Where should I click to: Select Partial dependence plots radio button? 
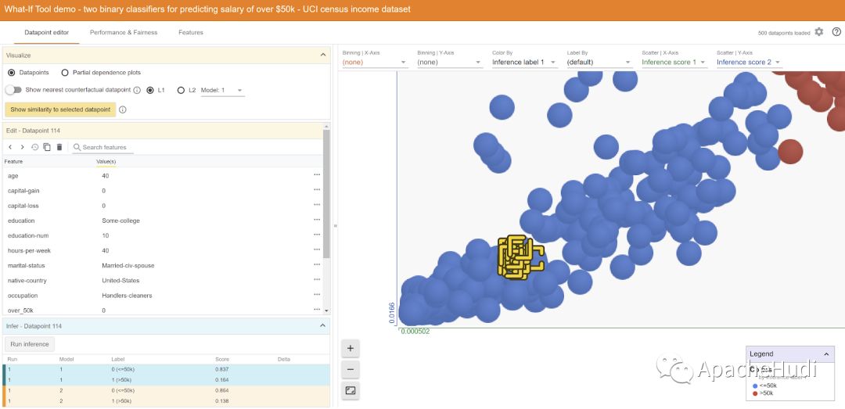(65, 72)
